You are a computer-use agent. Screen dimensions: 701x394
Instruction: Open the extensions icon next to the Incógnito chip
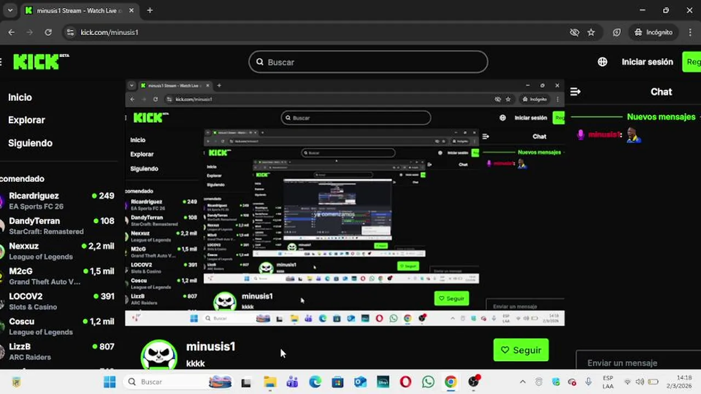617,32
